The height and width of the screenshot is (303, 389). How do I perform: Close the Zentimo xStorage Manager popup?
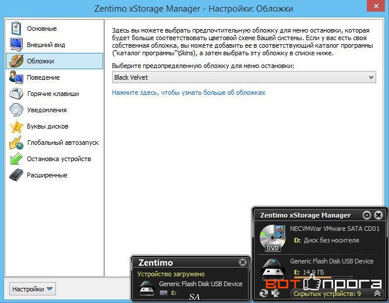379,215
